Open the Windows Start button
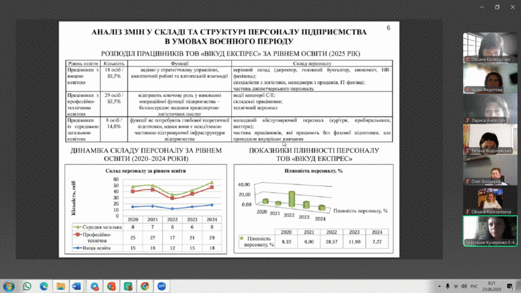This screenshot has height=293, width=521. [9, 286]
